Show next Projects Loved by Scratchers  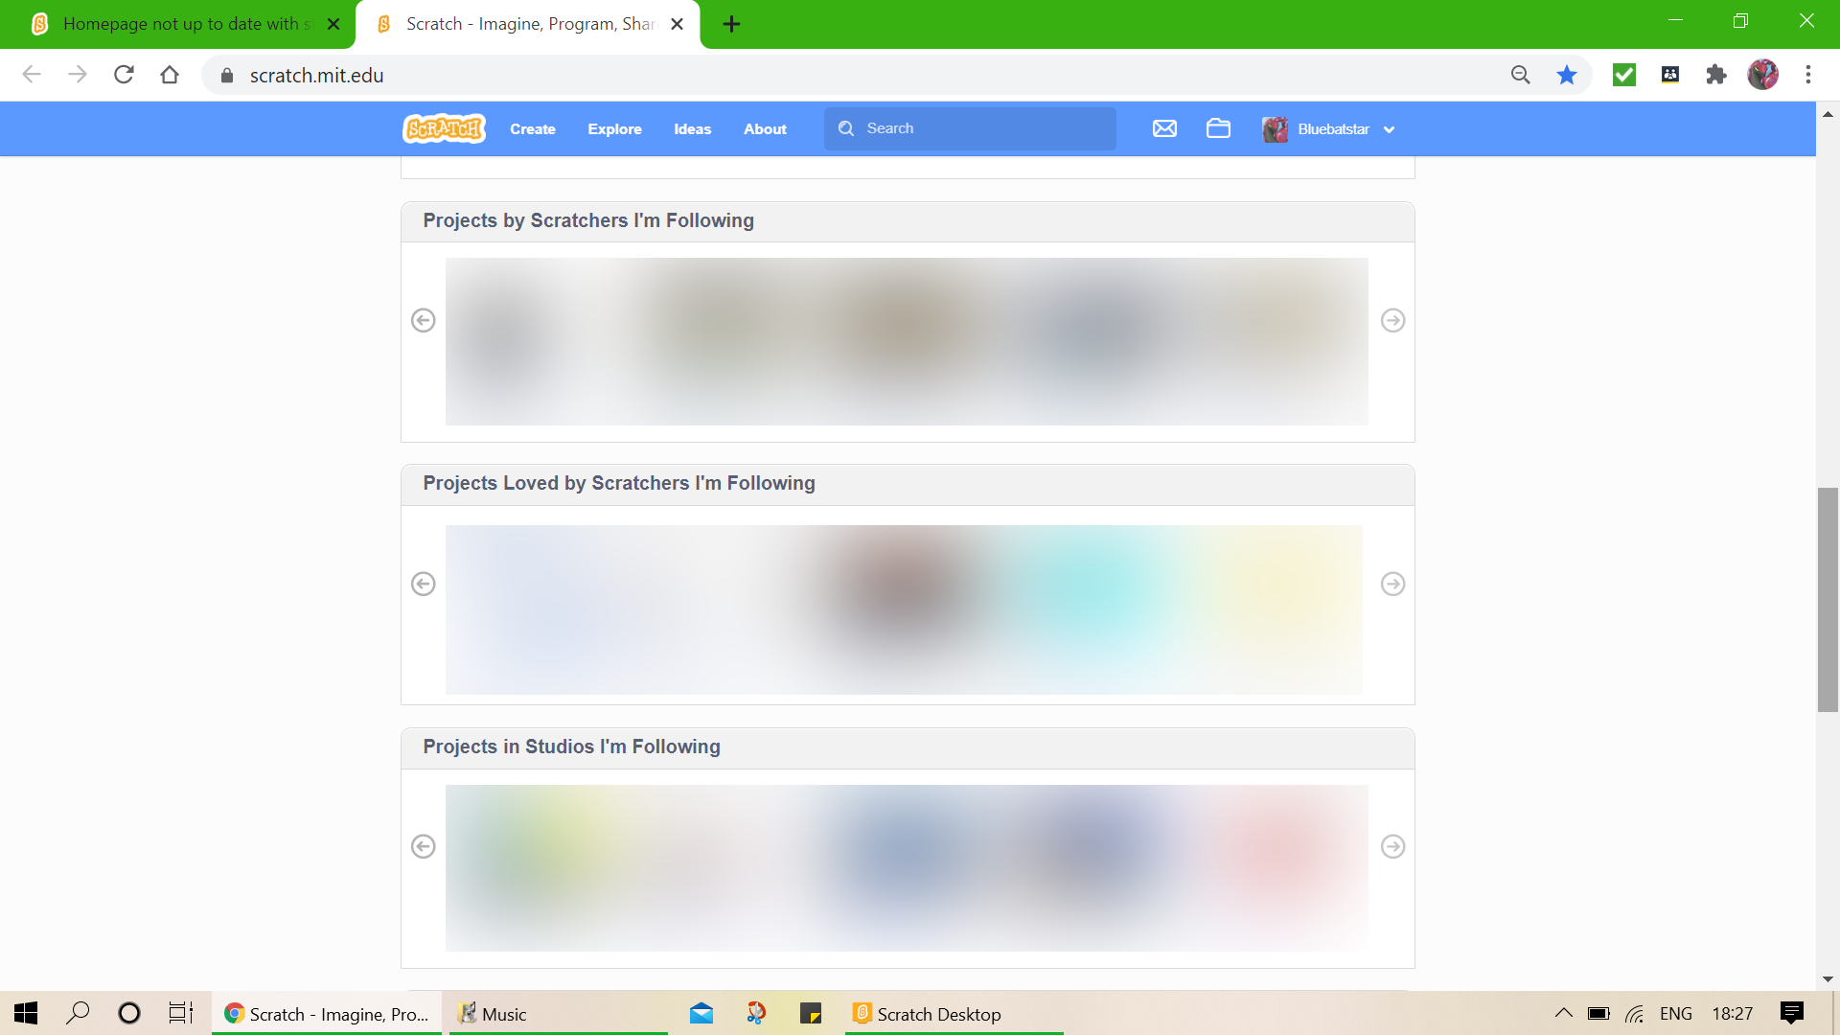[1392, 584]
